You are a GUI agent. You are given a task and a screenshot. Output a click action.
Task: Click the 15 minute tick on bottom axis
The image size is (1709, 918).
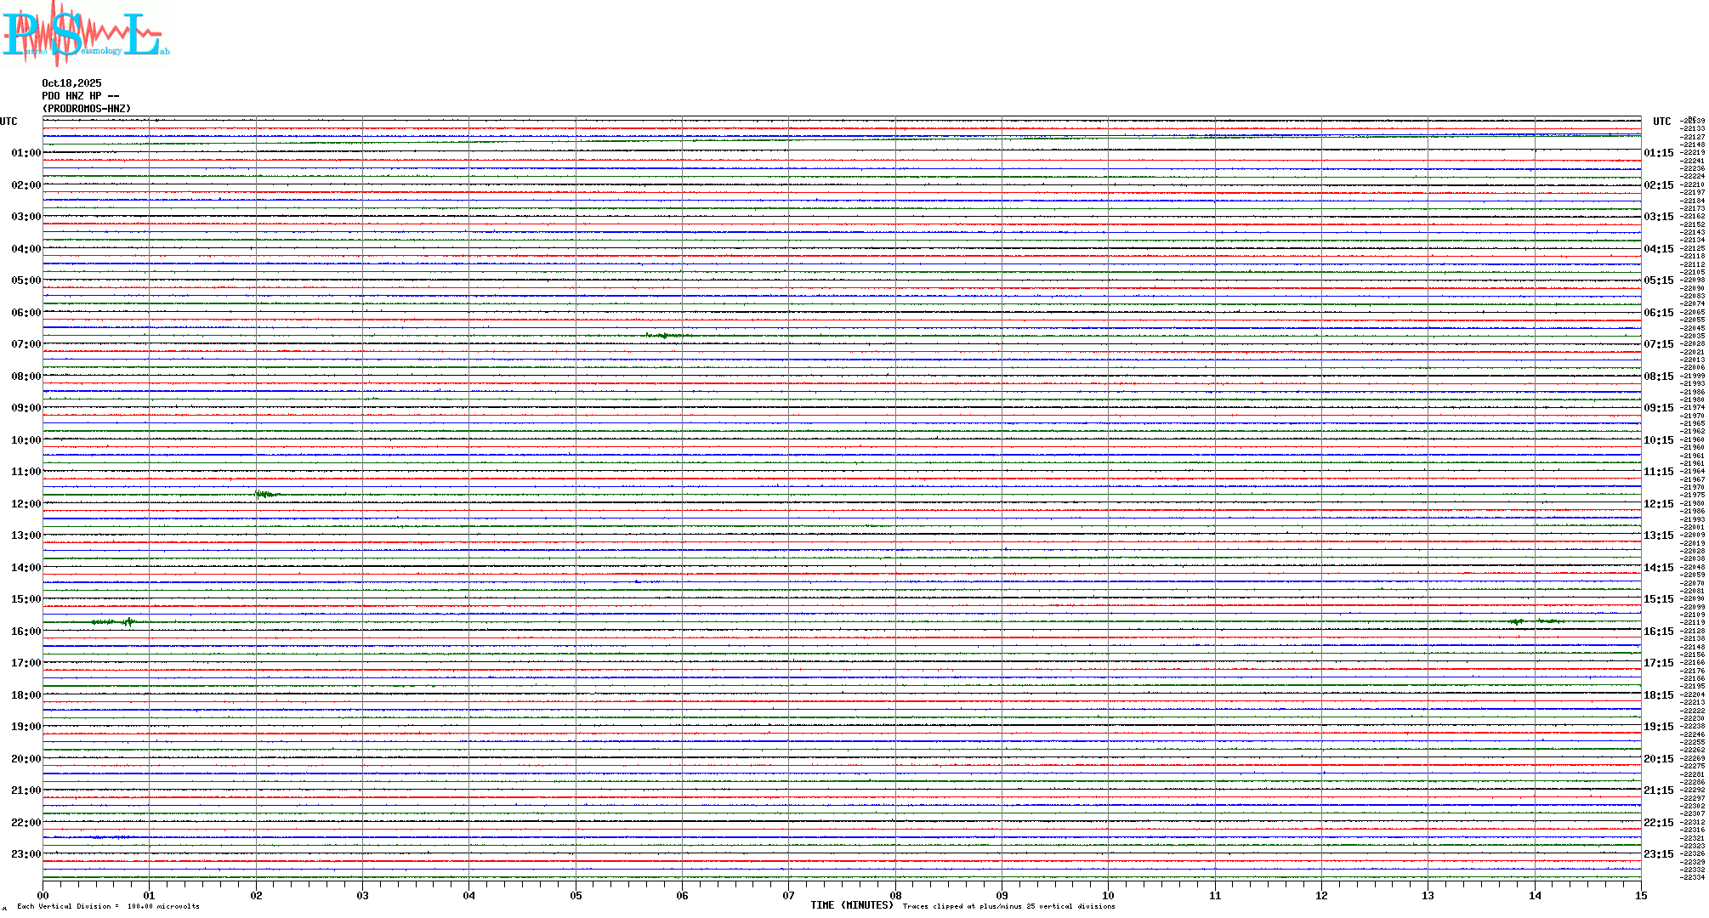pyautogui.click(x=1640, y=895)
